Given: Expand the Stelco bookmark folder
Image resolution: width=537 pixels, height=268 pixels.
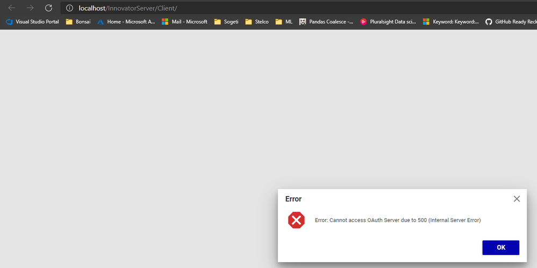Looking at the screenshot, I should pos(256,22).
